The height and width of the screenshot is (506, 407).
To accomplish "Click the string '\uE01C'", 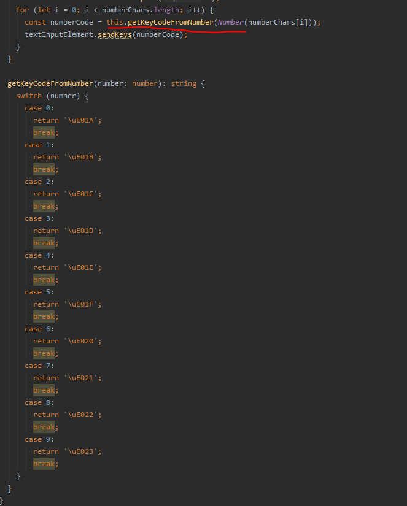I will pos(81,194).
